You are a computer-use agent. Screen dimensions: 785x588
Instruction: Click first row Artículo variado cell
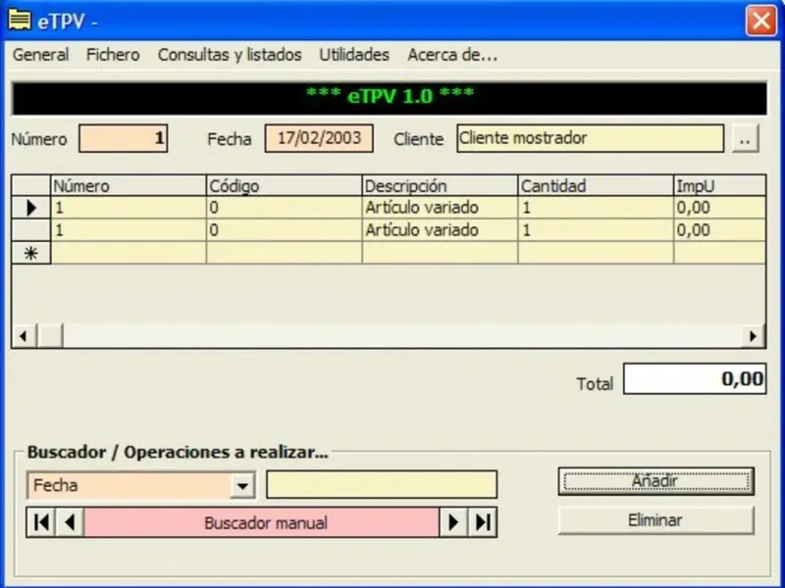tap(440, 208)
